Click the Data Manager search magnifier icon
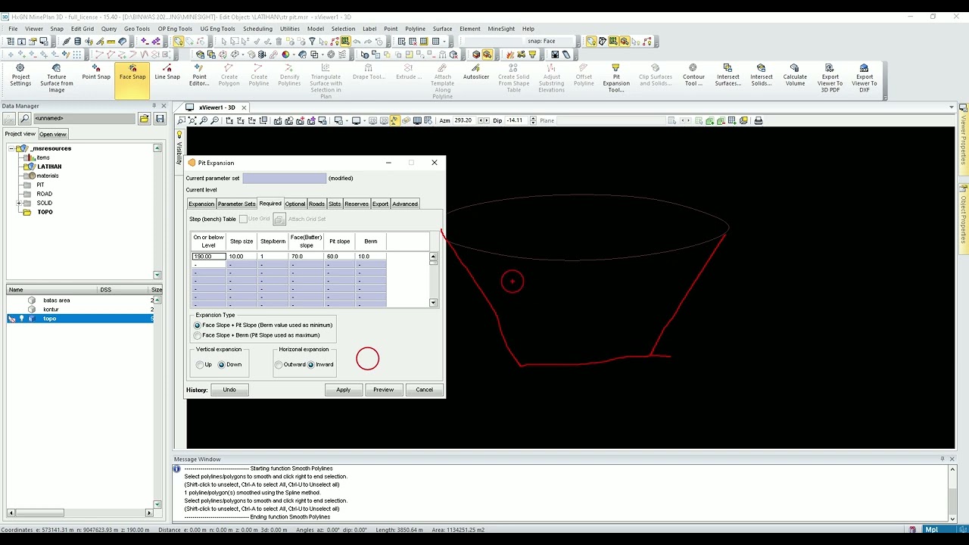 [25, 119]
